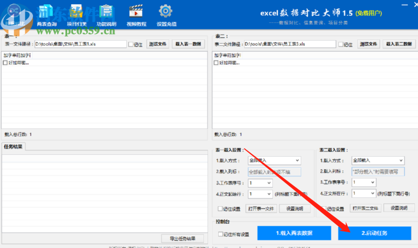Enable 记住设置 in table one load settings
Viewport: 418px width, 248px height.
click(220, 209)
